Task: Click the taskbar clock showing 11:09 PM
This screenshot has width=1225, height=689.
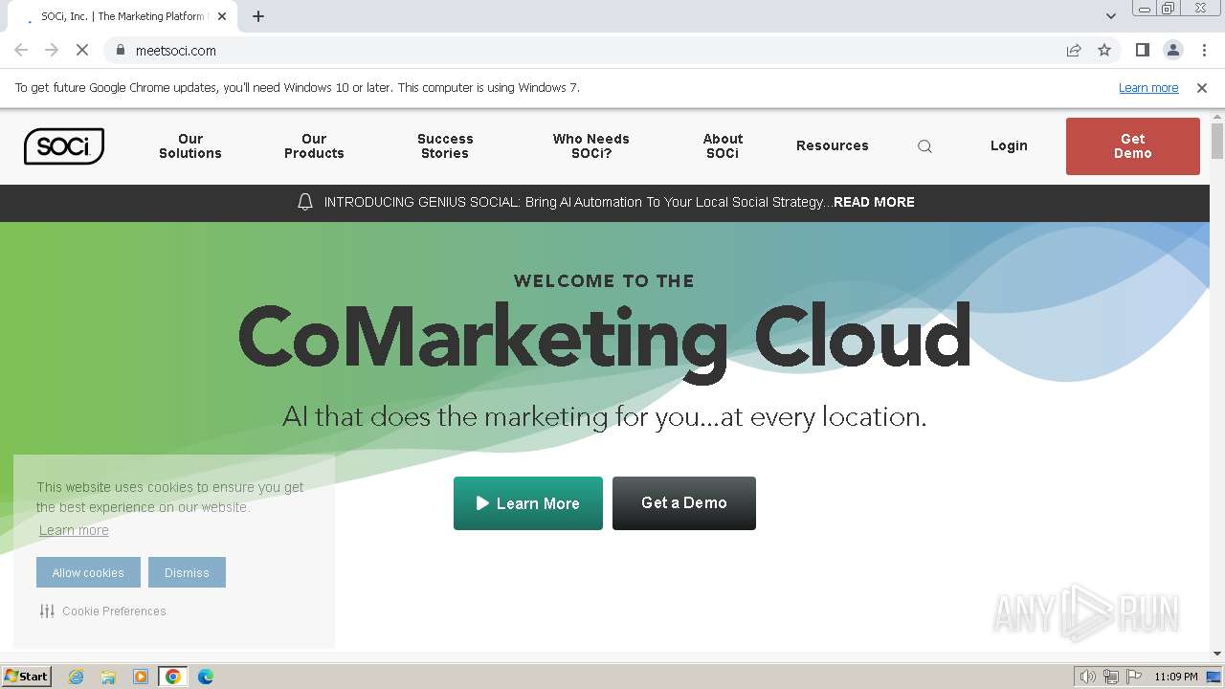Action: [x=1176, y=677]
